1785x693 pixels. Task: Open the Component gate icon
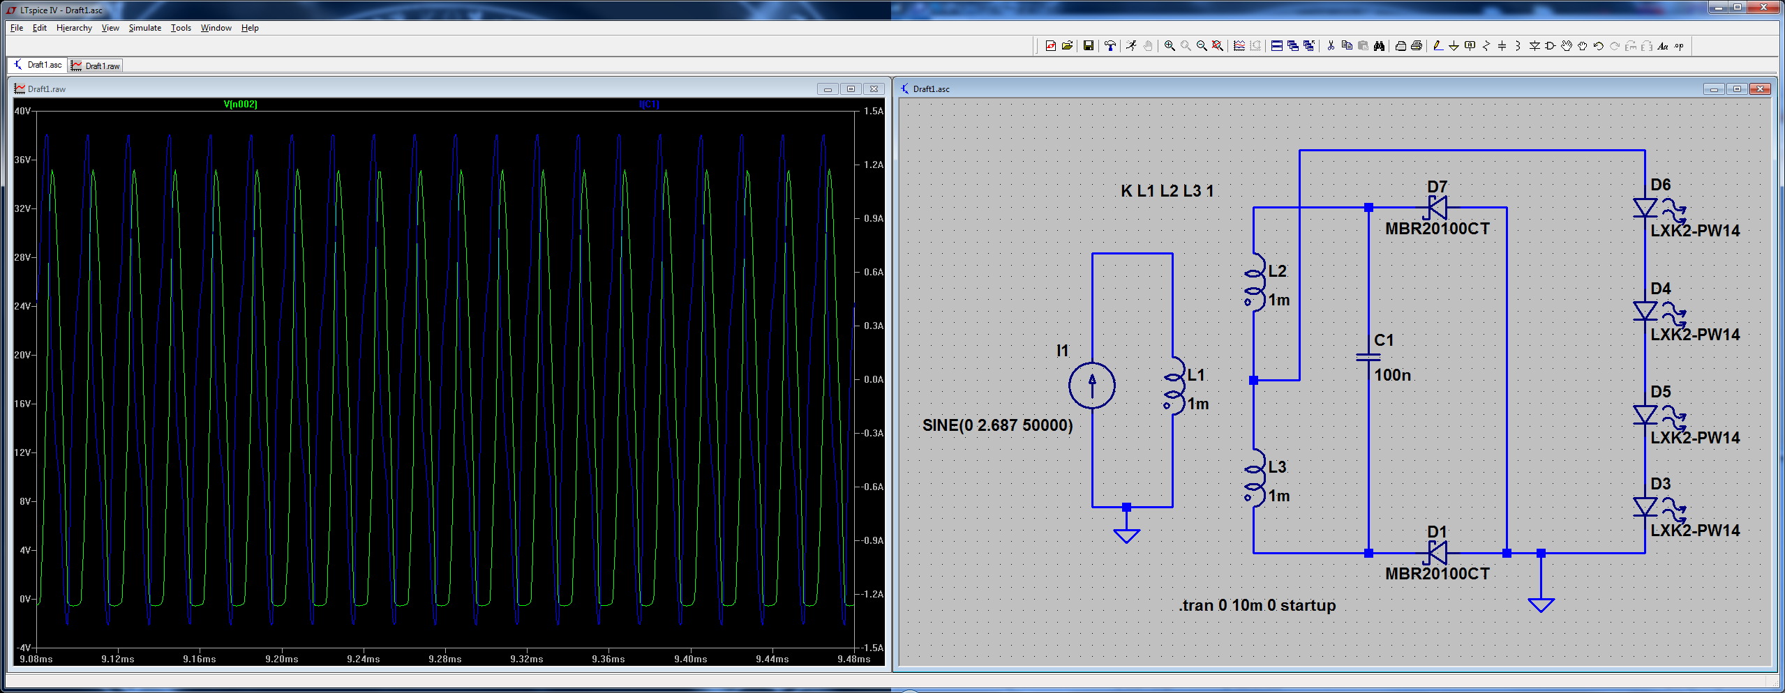[x=1550, y=46]
